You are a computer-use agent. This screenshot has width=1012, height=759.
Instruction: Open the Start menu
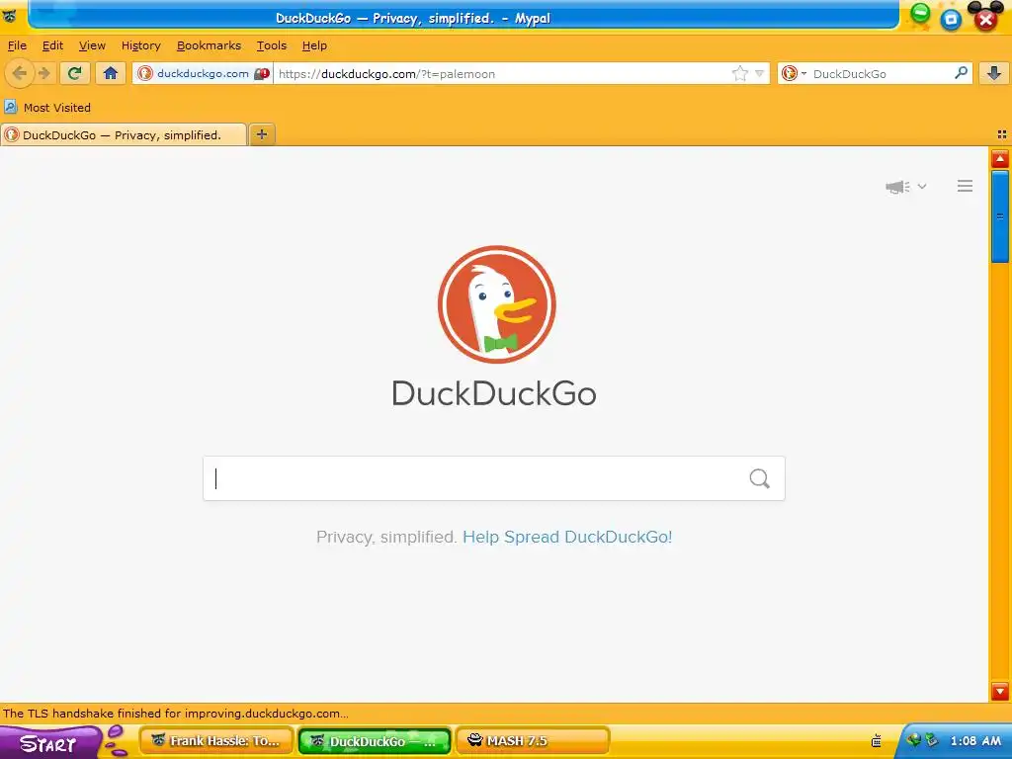coord(50,743)
